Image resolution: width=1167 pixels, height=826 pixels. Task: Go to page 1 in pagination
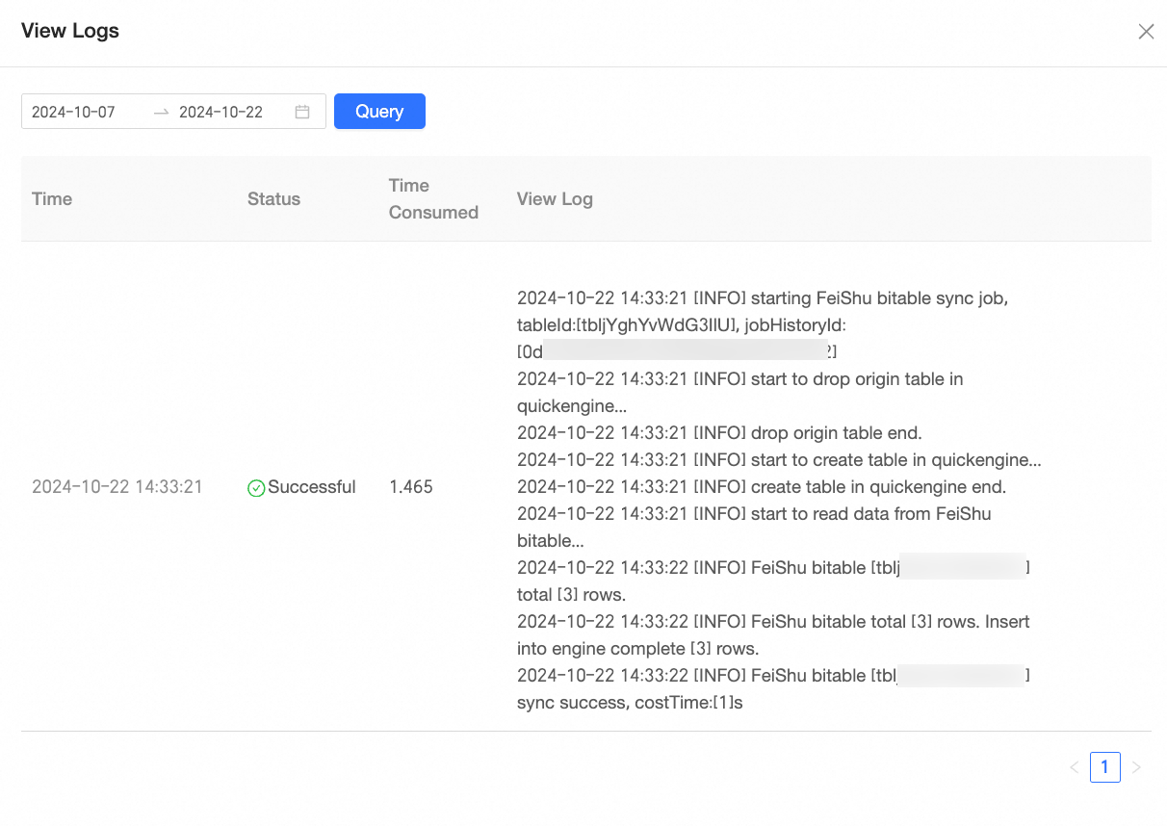coord(1105,767)
